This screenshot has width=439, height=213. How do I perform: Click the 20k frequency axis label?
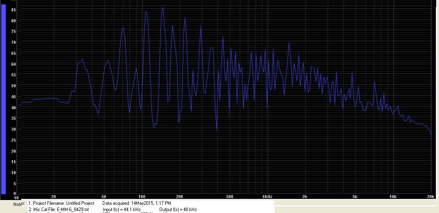[x=431, y=197]
